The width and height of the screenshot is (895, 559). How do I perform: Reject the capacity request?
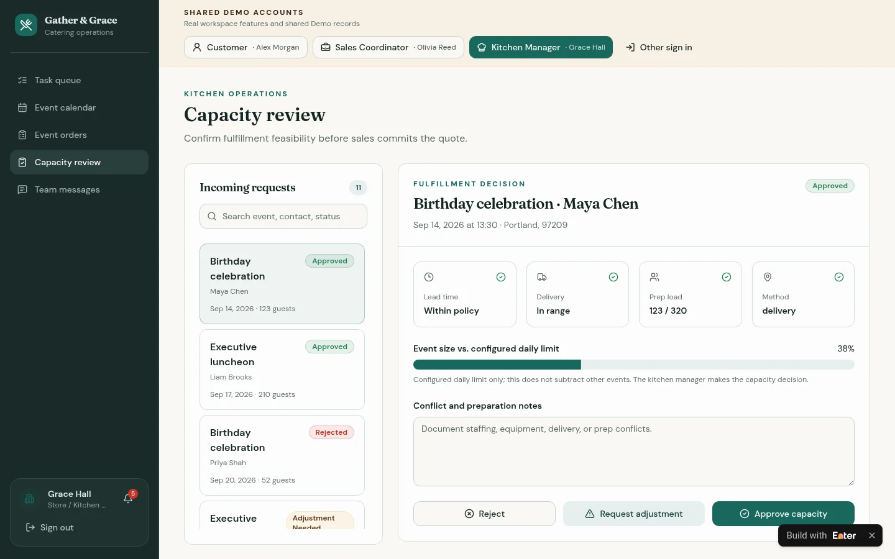[x=484, y=514]
